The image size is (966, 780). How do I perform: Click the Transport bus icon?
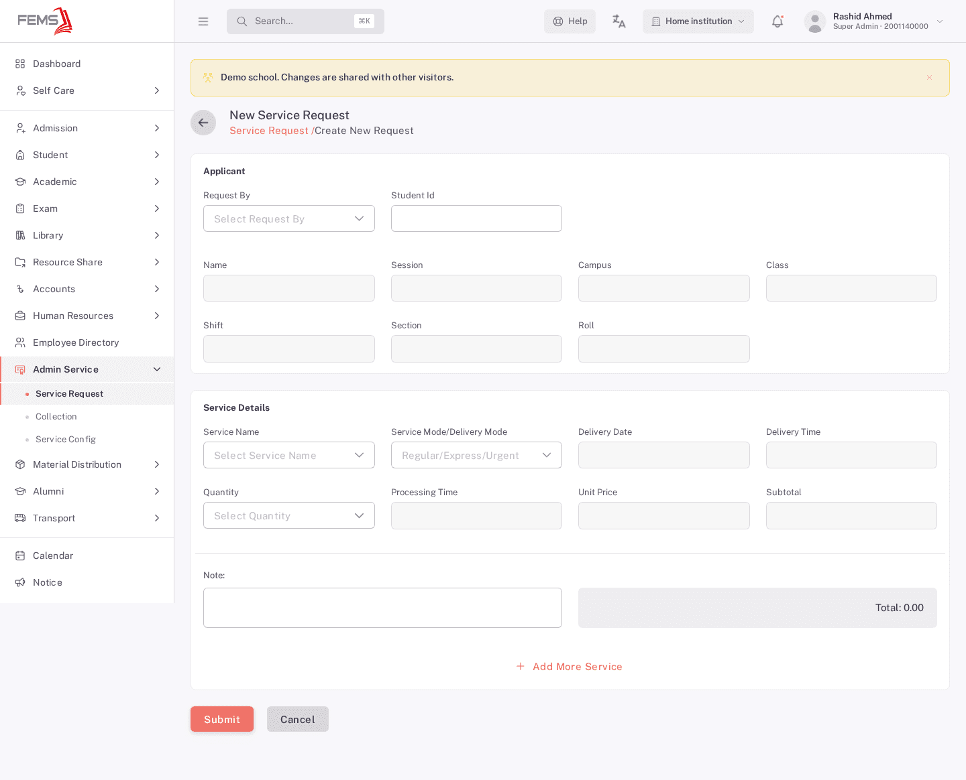click(20, 518)
